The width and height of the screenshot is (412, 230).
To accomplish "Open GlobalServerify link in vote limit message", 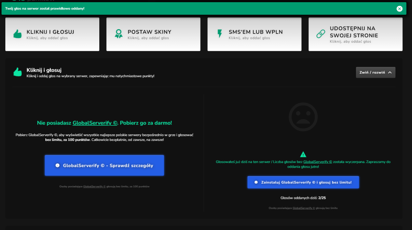I will (x=318, y=162).
